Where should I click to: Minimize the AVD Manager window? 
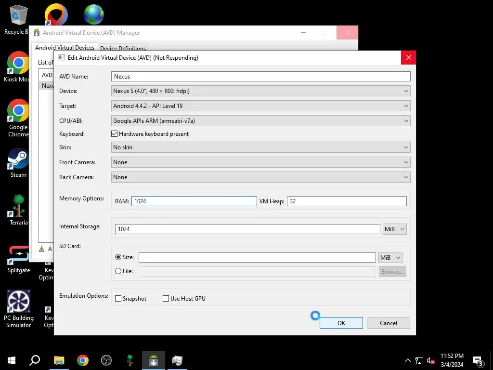click(303, 32)
